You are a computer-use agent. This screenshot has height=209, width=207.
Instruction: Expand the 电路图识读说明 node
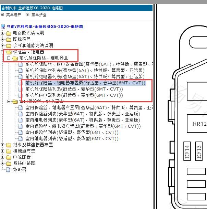[x=2, y=33]
